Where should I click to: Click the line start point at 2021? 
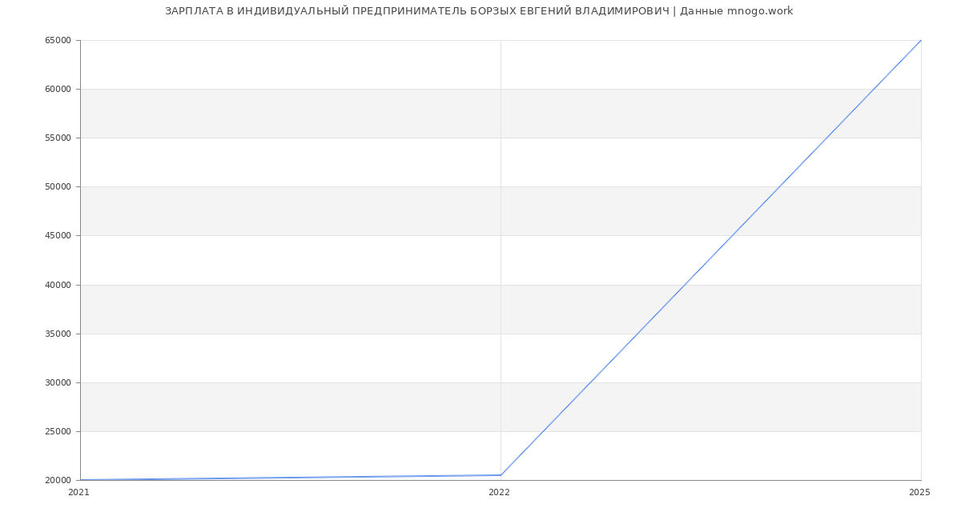pyautogui.click(x=81, y=480)
